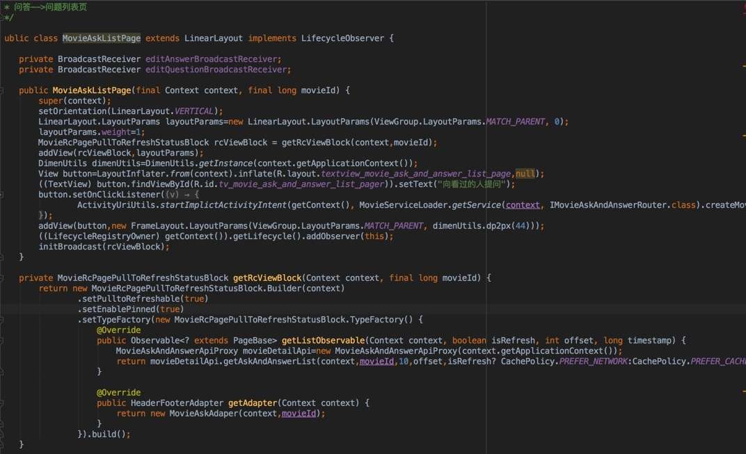Screen dimensions: 746x454
Task: Click the setTypeFactory call
Action: pyautogui.click(x=116, y=320)
